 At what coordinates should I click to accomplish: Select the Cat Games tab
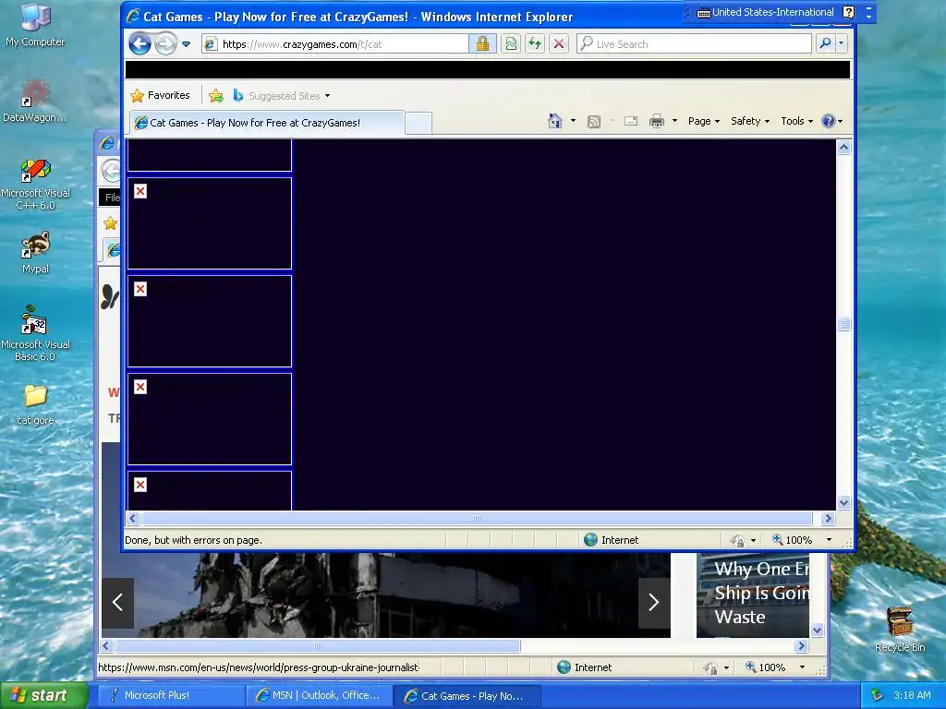265,123
